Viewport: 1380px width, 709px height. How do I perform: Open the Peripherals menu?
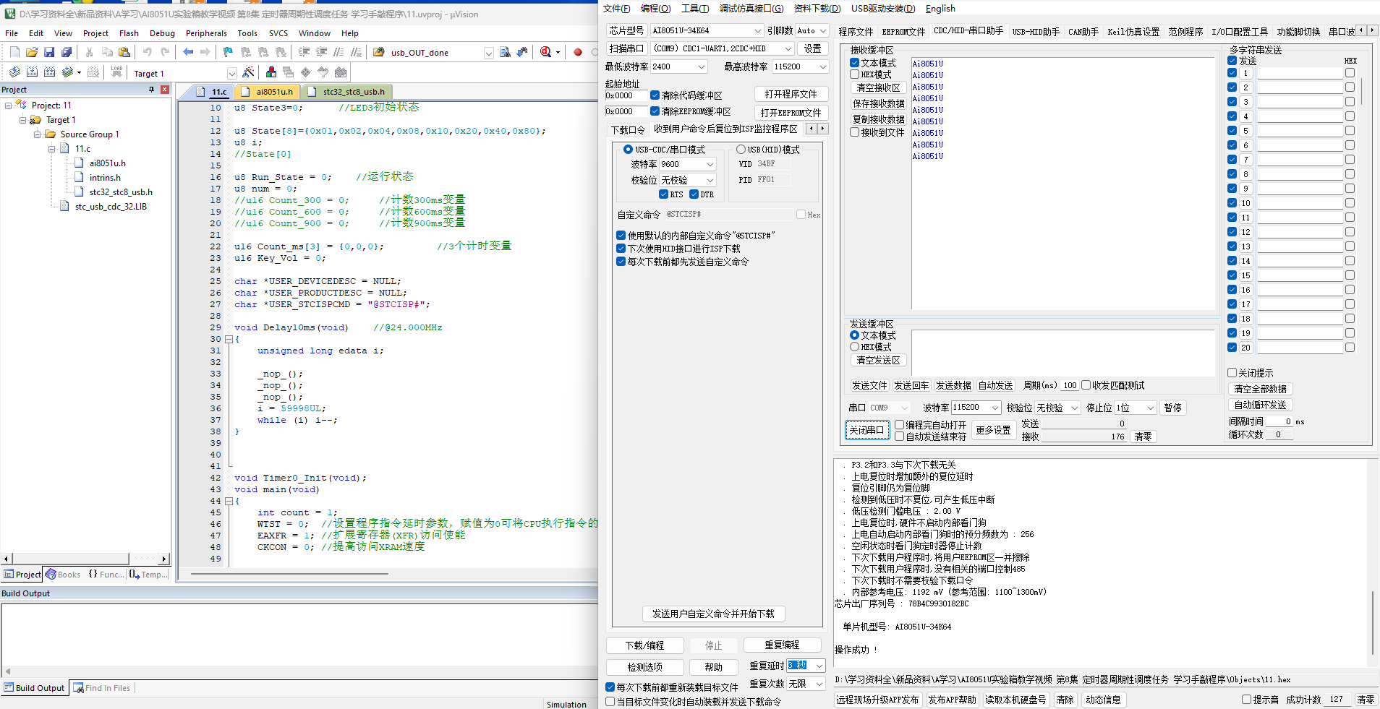(x=206, y=33)
